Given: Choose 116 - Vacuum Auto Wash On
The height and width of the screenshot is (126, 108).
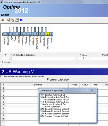Looking at the screenshot, I should 53,104.
